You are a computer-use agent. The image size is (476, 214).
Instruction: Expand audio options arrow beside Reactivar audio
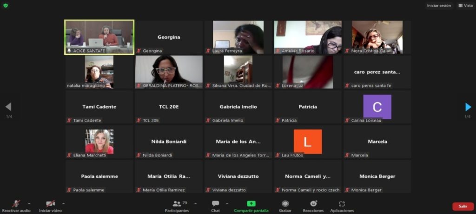click(29, 203)
